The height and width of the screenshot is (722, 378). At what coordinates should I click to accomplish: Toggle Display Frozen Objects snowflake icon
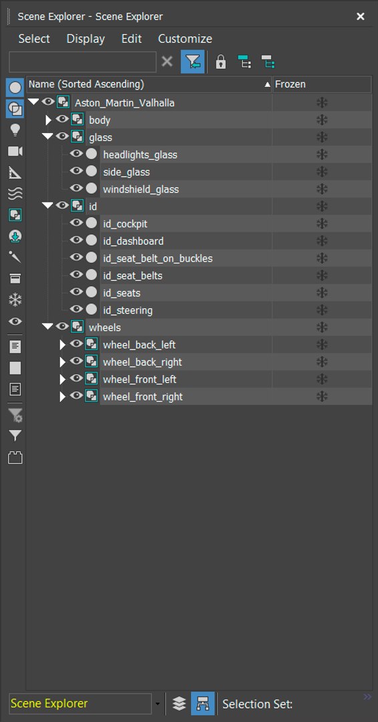15,300
